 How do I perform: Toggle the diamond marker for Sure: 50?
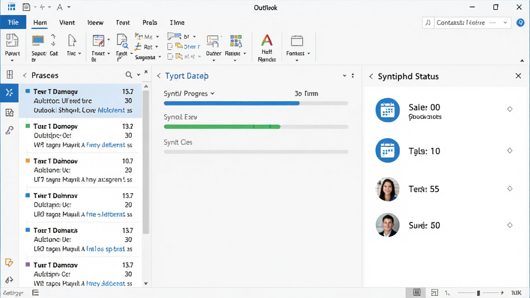510,225
